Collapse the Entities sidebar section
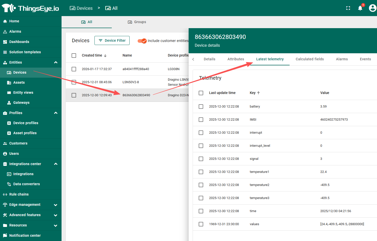The width and height of the screenshot is (377, 241). 56,62
